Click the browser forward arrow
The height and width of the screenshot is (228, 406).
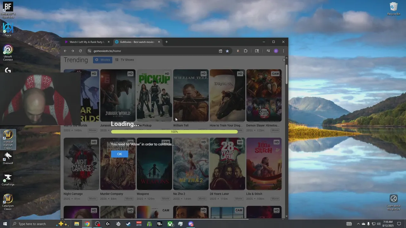(x=73, y=51)
